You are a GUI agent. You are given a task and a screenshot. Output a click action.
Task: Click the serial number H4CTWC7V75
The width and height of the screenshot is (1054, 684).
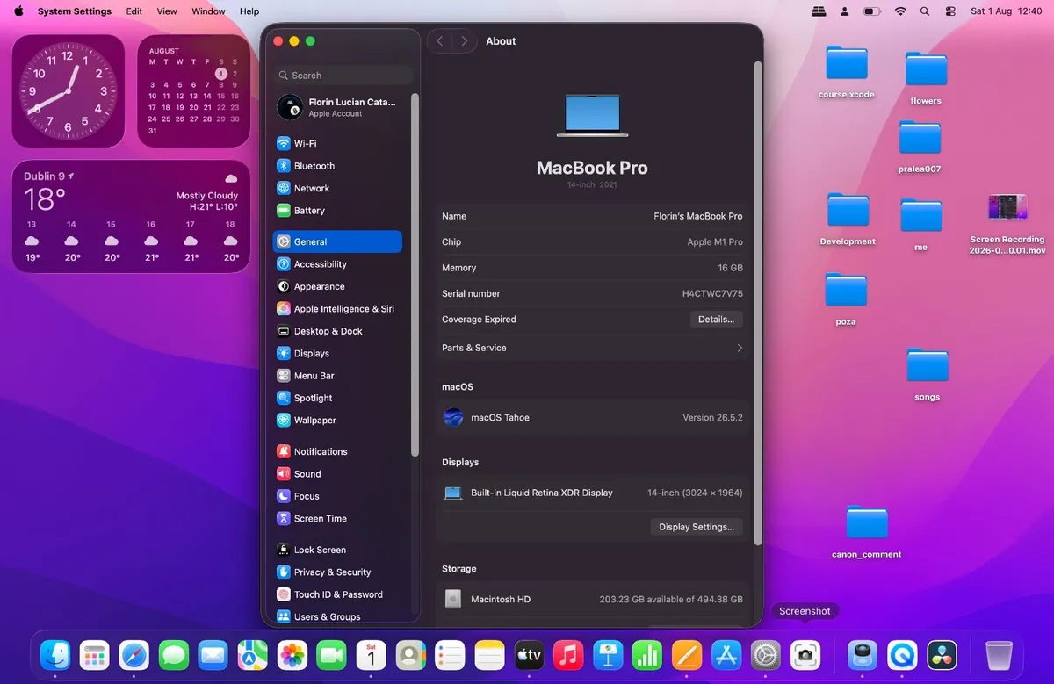click(x=712, y=293)
